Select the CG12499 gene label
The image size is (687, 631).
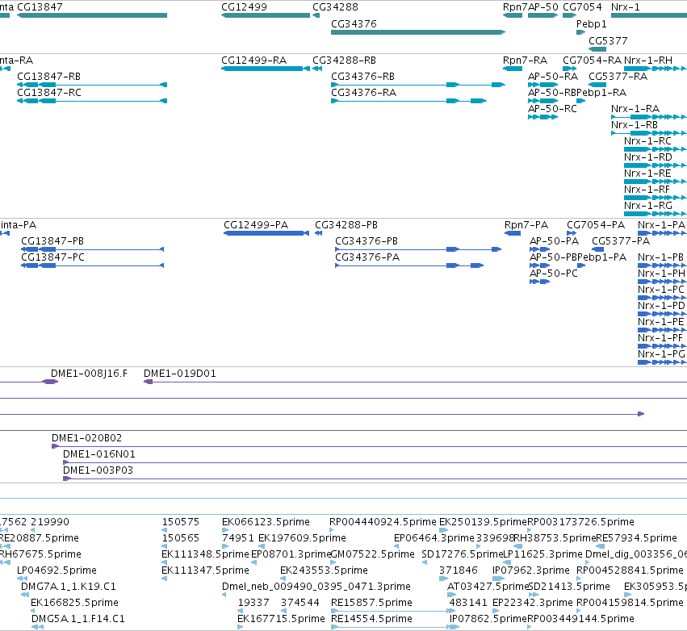[x=244, y=7]
